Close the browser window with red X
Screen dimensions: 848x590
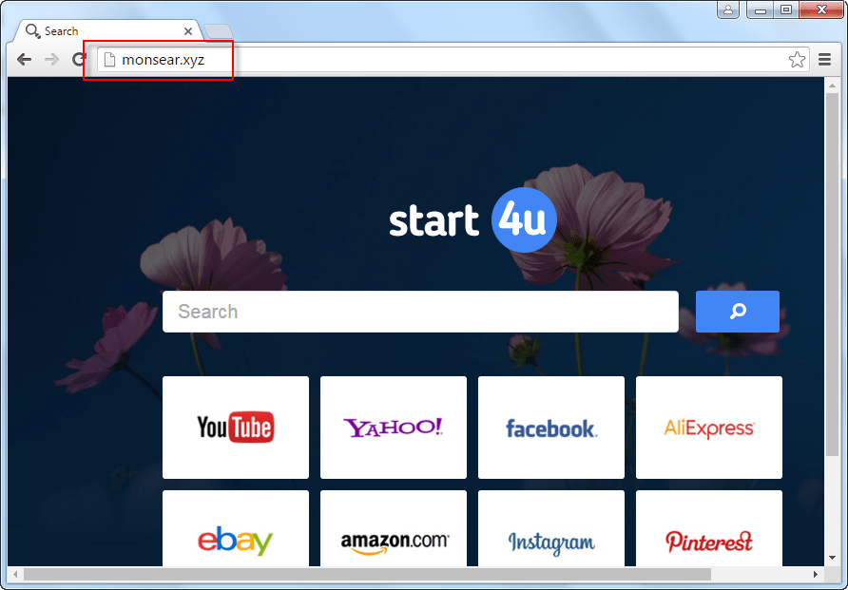[821, 10]
